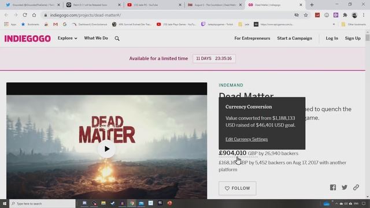370x208 pixels.
Task: Click the INDEMAND label
Action: tap(231, 85)
